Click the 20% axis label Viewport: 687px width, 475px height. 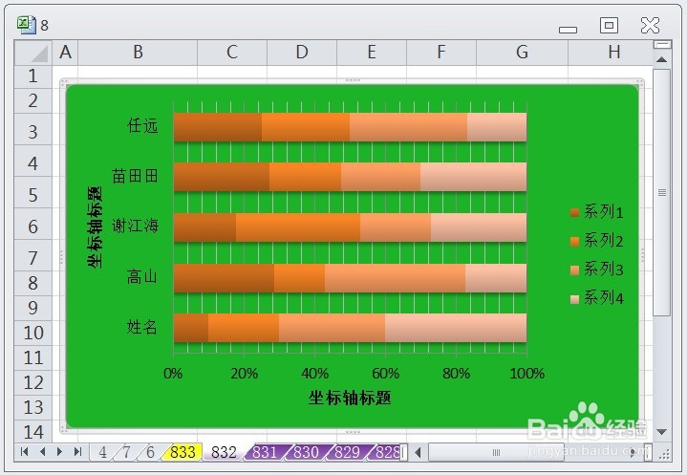tap(244, 374)
